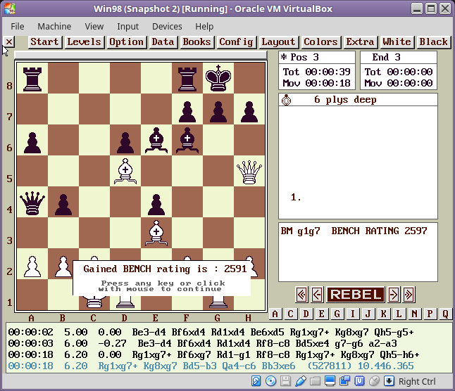The image size is (455, 391).
Task: Click the white bishop on e3
Action: 156,233
